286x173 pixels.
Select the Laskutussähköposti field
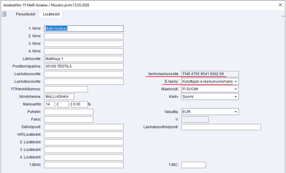[221, 127]
